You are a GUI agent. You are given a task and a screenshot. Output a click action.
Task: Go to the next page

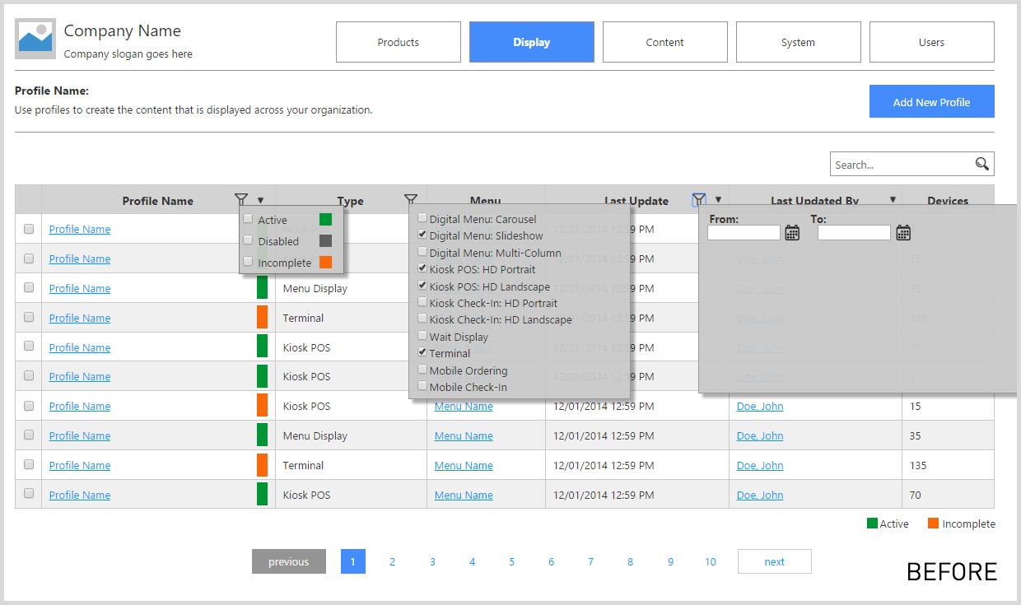pyautogui.click(x=774, y=561)
